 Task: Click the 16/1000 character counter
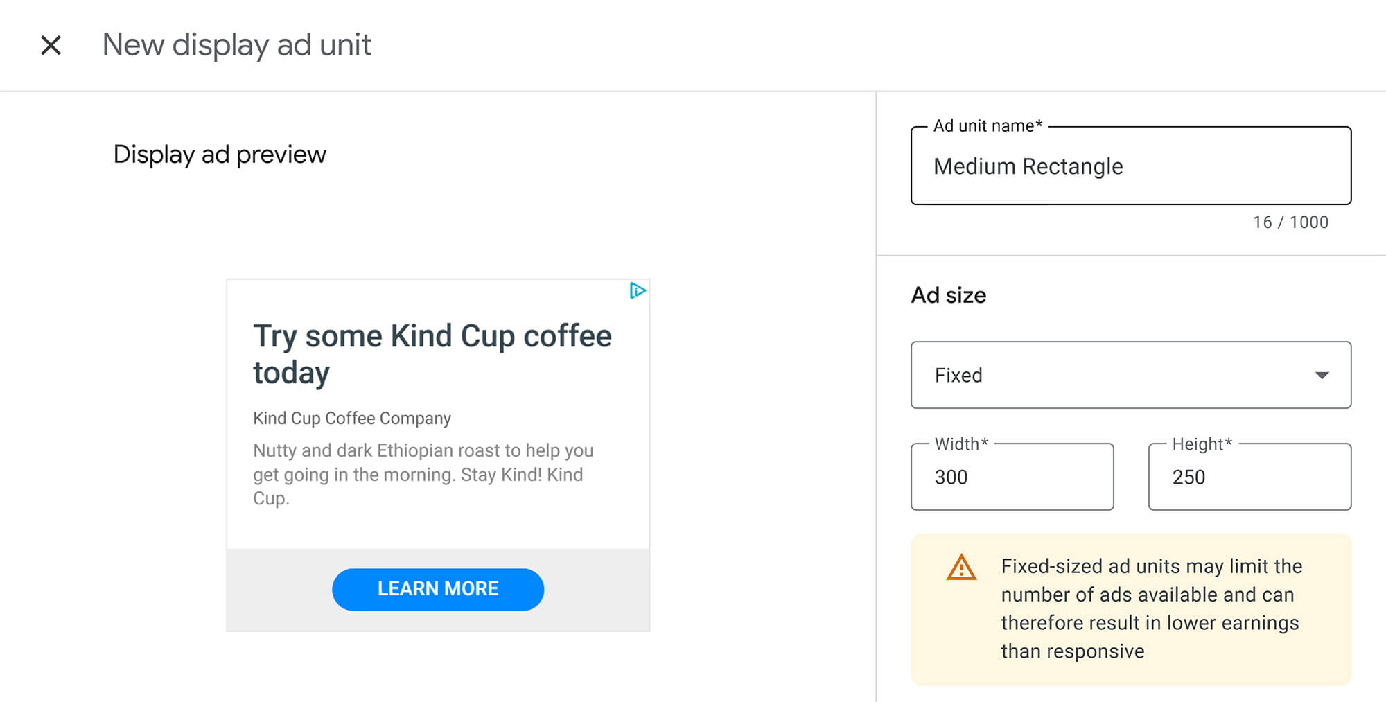(x=1290, y=222)
